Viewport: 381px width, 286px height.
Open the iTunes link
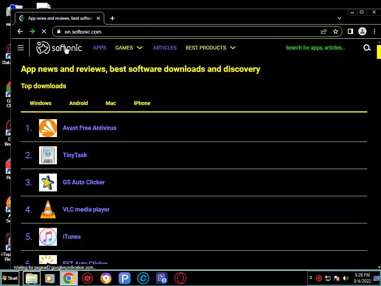point(72,237)
